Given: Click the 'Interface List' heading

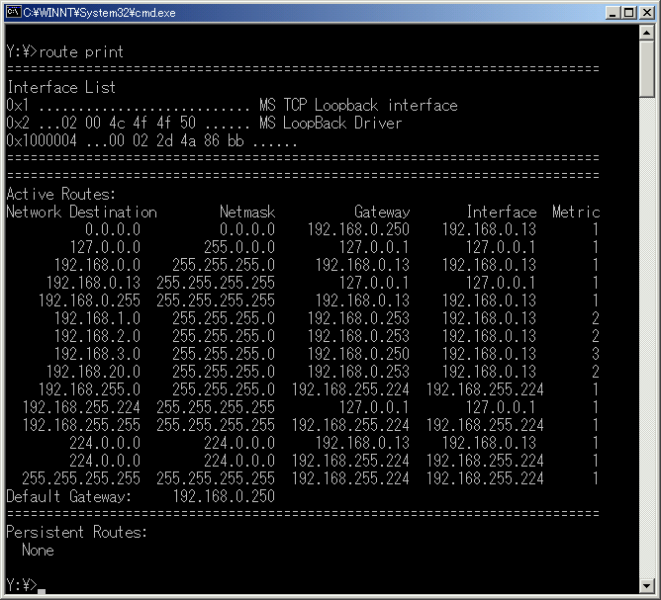Looking at the screenshot, I should pyautogui.click(x=60, y=87).
